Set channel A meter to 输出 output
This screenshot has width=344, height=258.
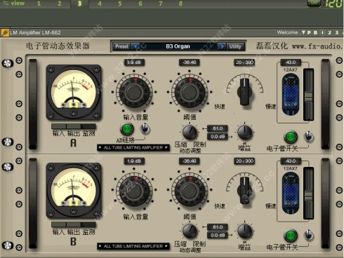click(74, 126)
